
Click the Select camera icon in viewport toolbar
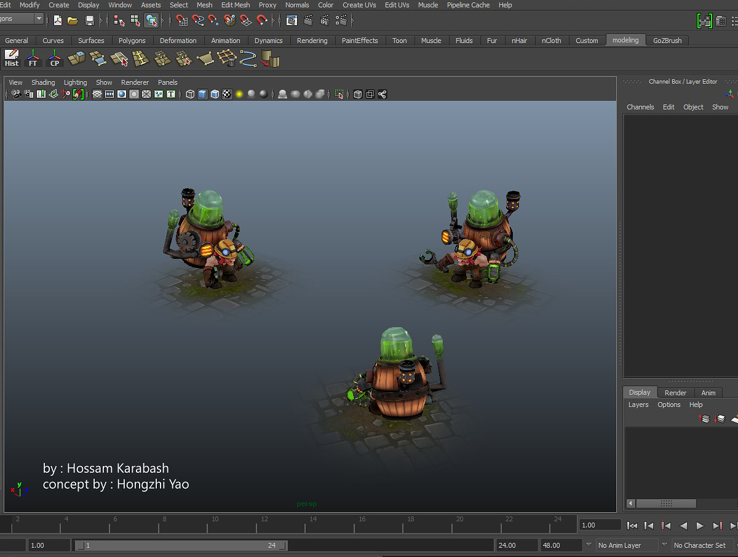[x=17, y=94]
